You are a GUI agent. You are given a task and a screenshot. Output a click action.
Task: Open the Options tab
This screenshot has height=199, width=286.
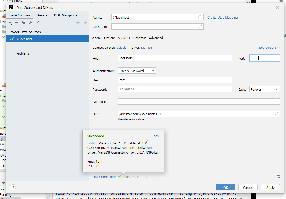click(x=110, y=38)
